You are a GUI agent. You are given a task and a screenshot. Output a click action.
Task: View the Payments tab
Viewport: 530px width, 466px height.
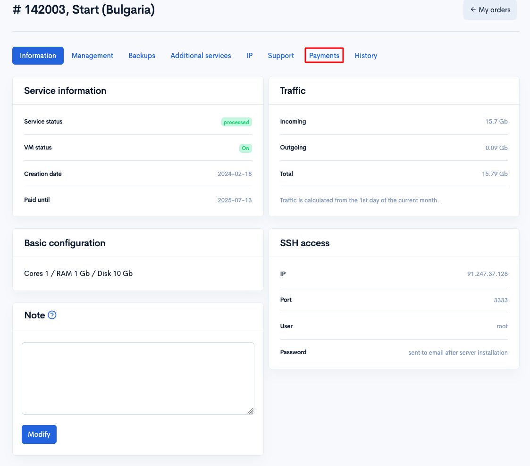pos(324,56)
